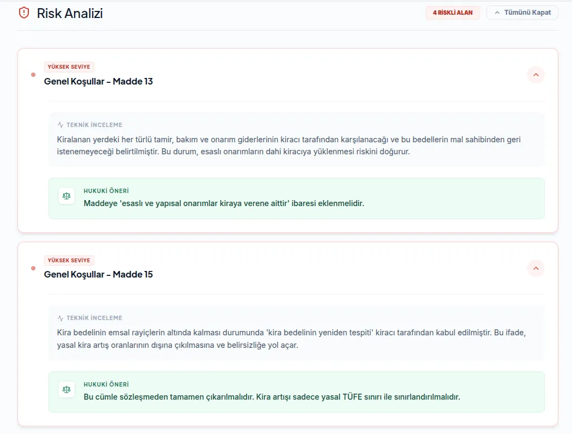Screen dimensions: 572x434
Task: Collapse all risk cards using Tümünü Kapat
Action: coord(522,12)
